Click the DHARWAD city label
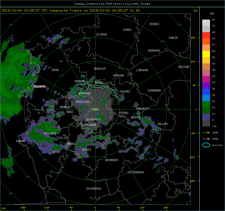This screenshot has width=225, height=211. (65, 107)
